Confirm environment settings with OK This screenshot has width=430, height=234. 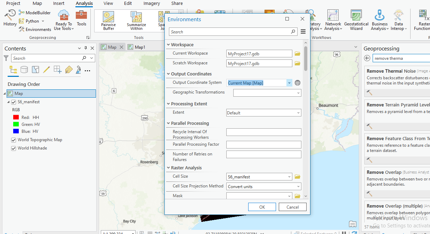(262, 207)
